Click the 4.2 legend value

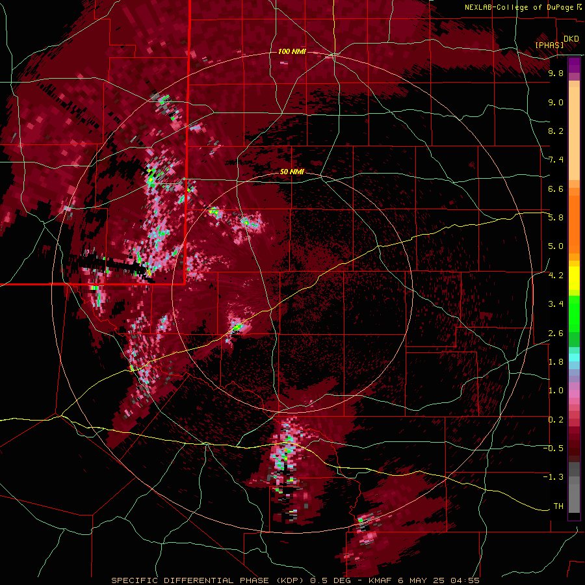tap(556, 276)
